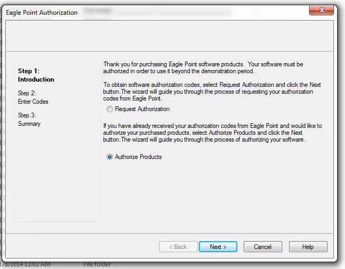Viewport: 345px width, 269px height.
Task: Select the Request Authorization radio button
Action: point(110,109)
